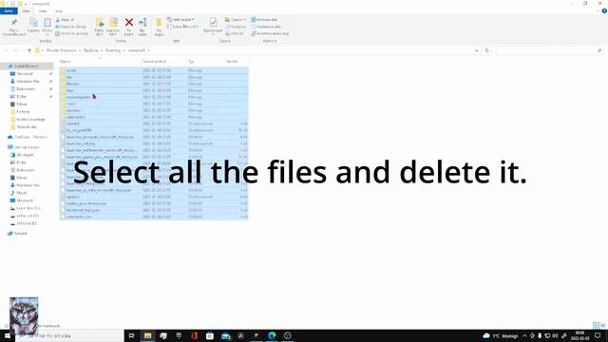Click the blue Help question mark icon
This screenshot has height=342, width=608.
point(604,10)
